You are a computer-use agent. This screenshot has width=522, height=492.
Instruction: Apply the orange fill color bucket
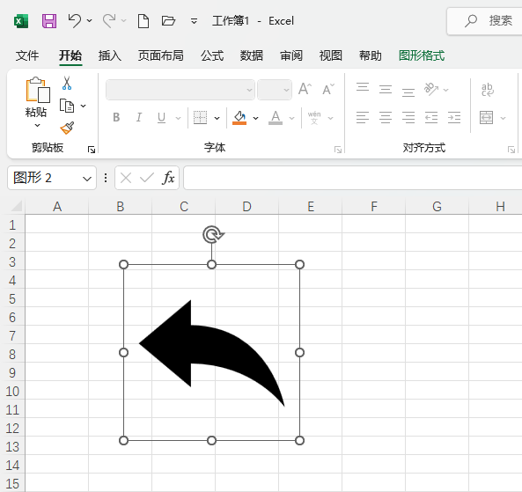coord(239,118)
